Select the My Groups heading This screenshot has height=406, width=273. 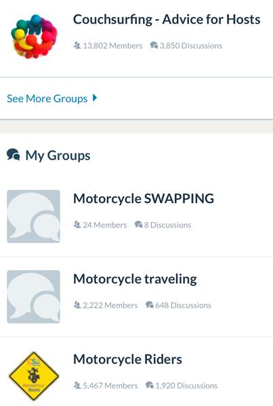(58, 156)
